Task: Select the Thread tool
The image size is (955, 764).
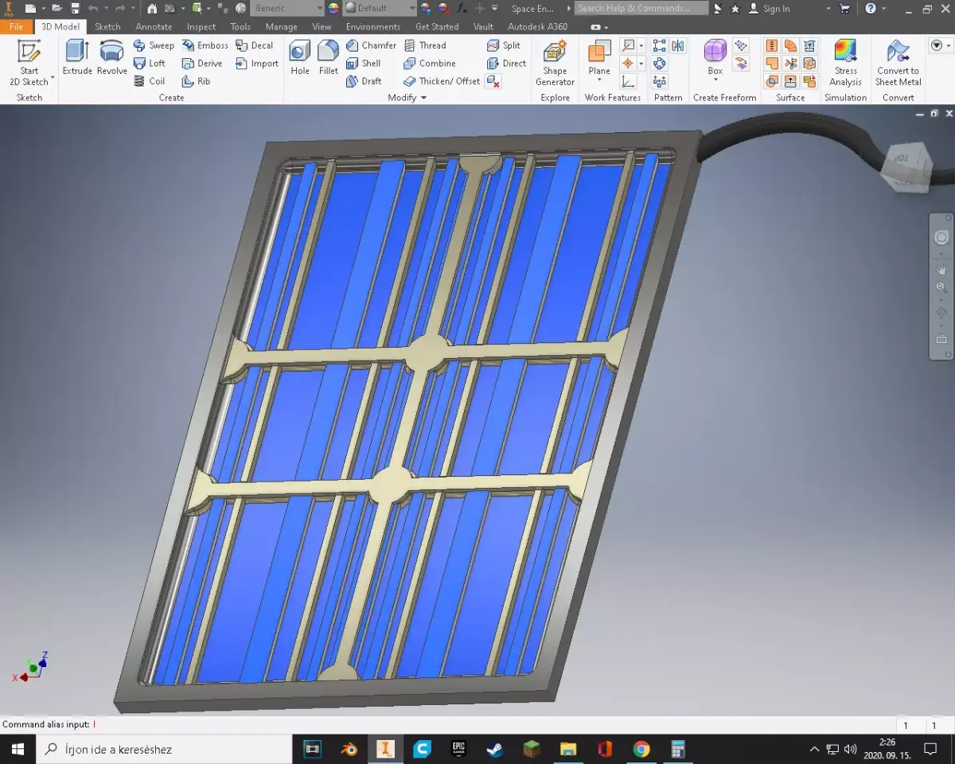Action: [425, 45]
